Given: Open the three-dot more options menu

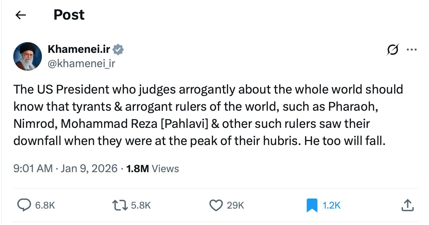Looking at the screenshot, I should [412, 50].
